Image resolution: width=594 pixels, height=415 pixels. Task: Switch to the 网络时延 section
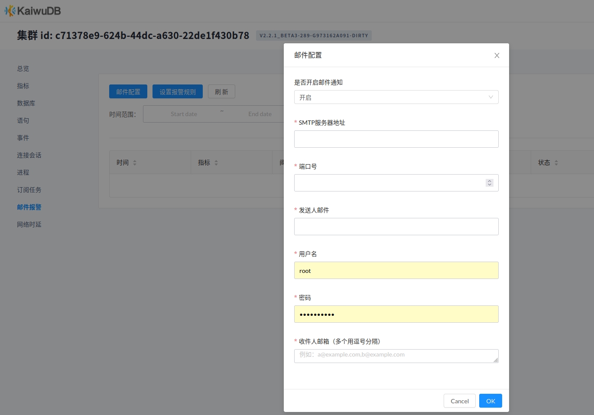[x=29, y=224]
